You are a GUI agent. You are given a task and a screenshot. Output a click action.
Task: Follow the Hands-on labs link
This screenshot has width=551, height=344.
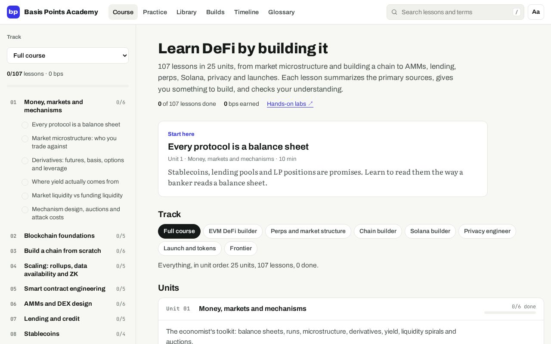[290, 104]
